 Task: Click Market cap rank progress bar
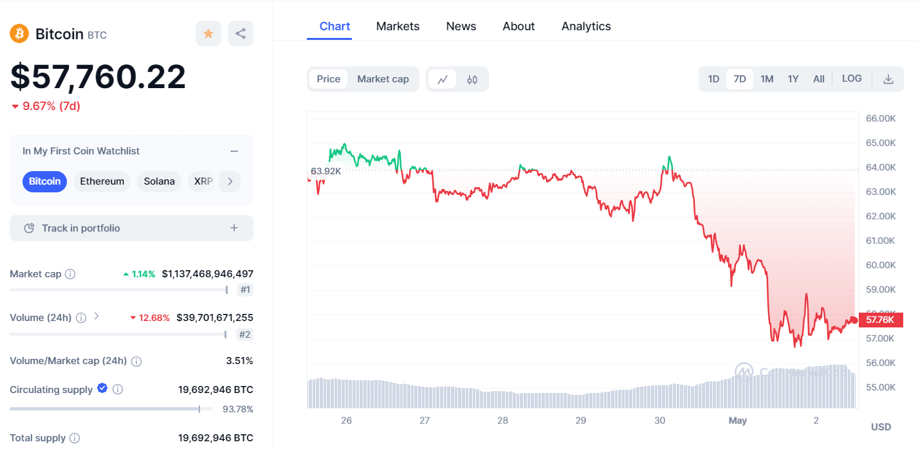tap(119, 290)
